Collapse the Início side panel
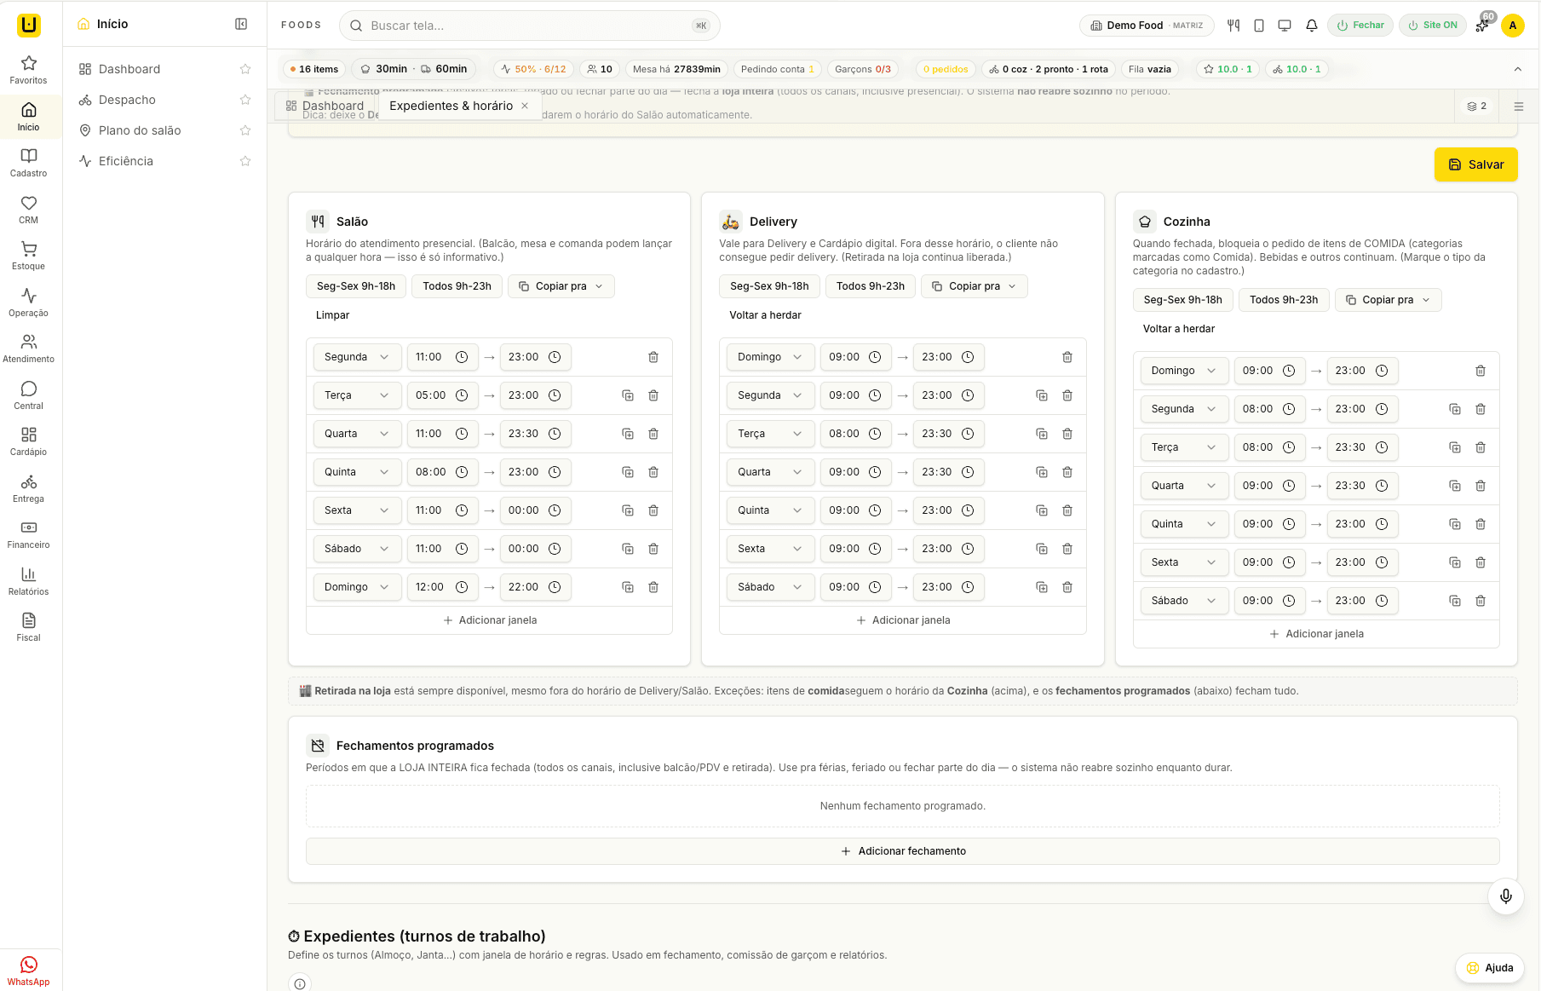 [241, 24]
